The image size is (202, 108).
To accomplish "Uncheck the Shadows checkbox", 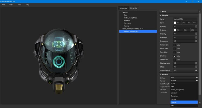I will tap(175, 56).
